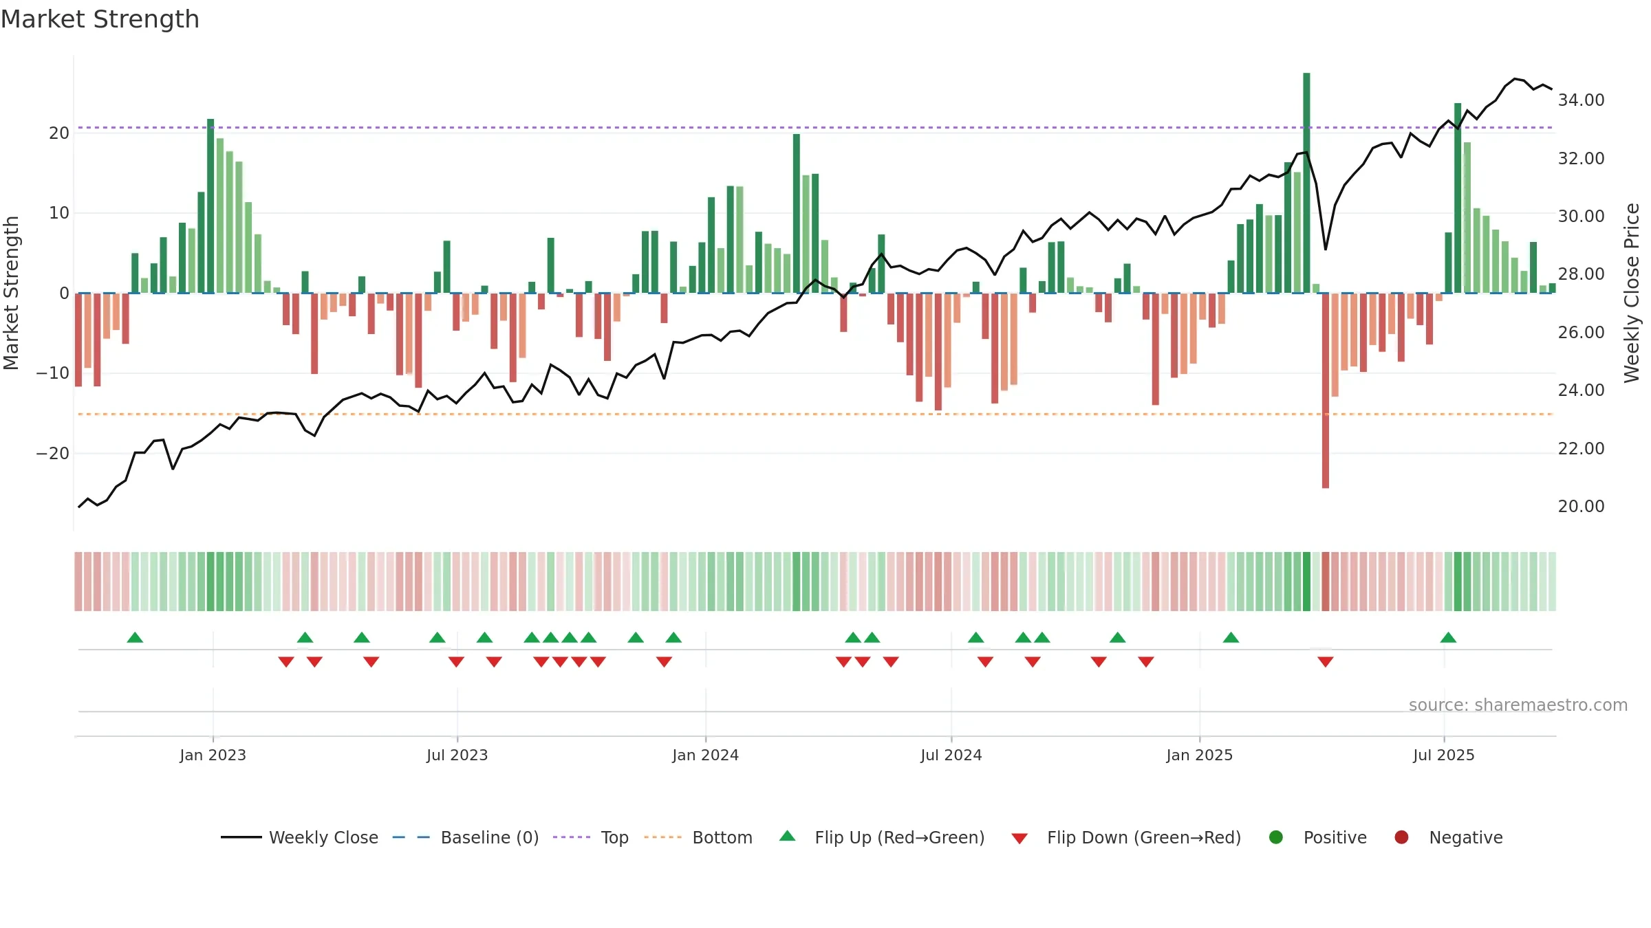Click the red Flip Down triangle icon in legend
Image resolution: width=1651 pixels, height=928 pixels.
tap(1019, 839)
